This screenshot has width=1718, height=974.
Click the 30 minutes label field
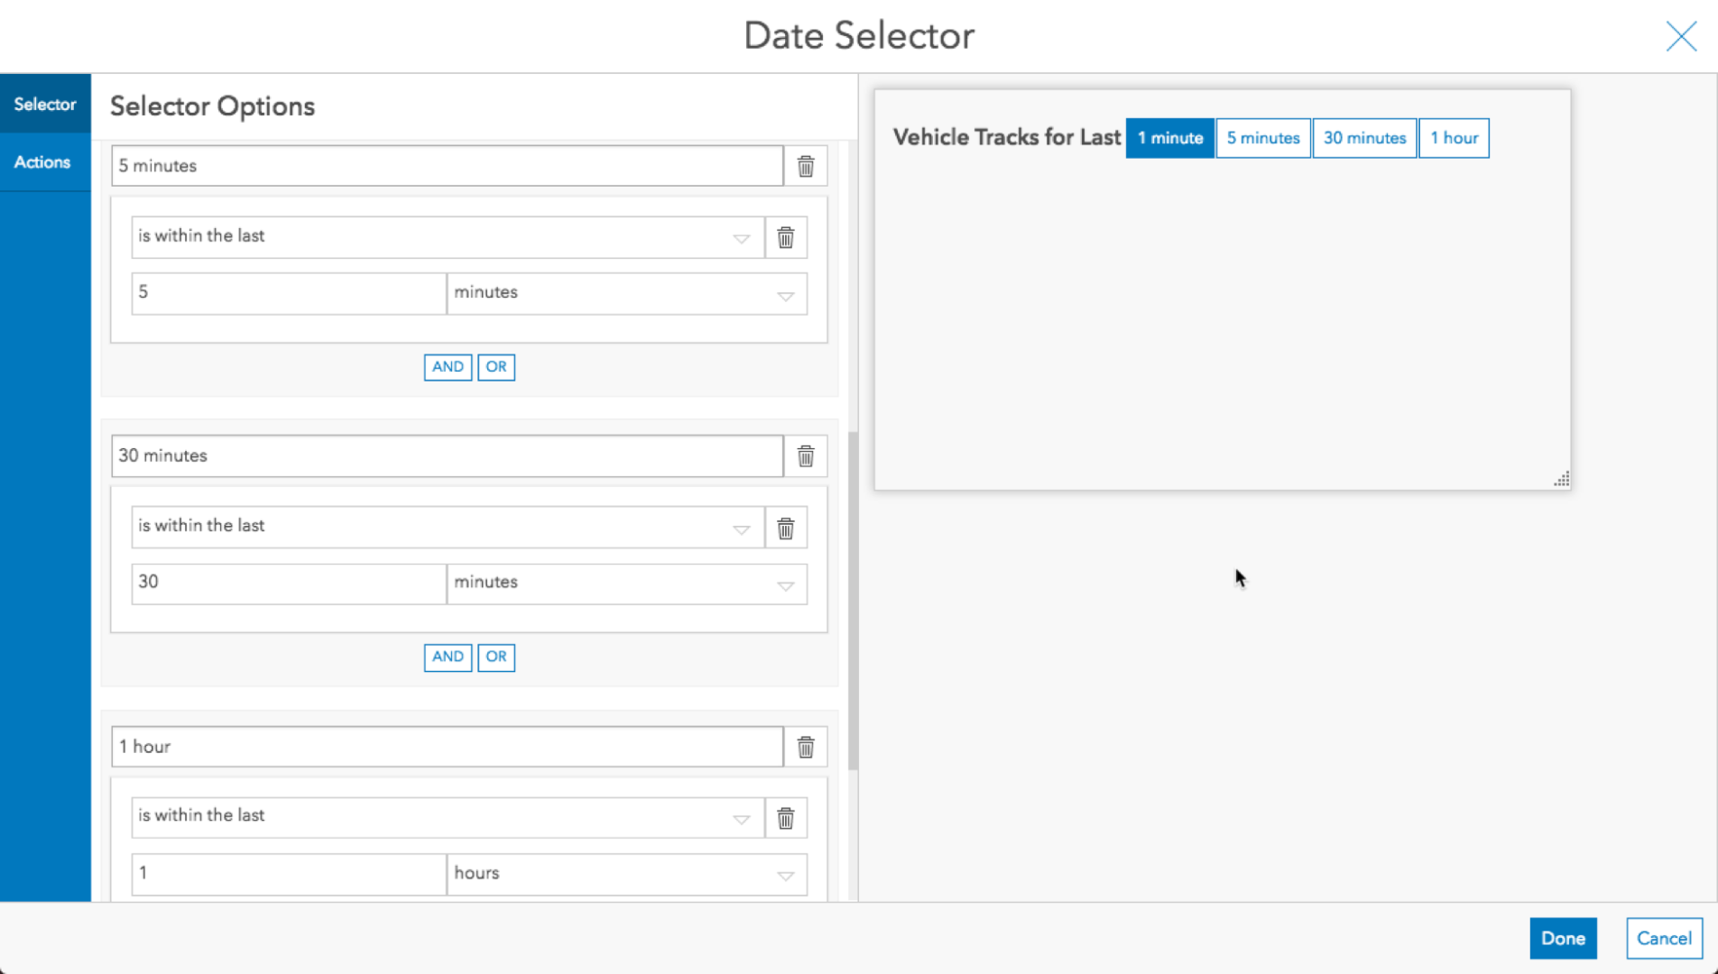point(447,456)
